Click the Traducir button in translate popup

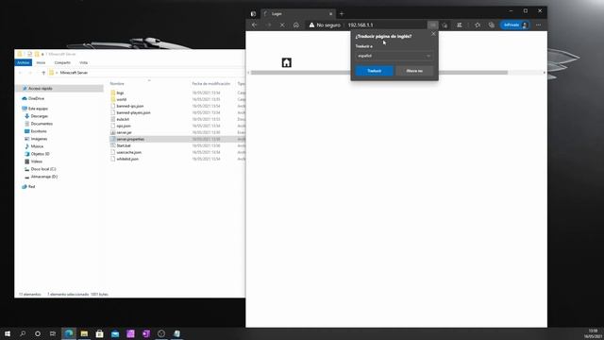coord(374,71)
